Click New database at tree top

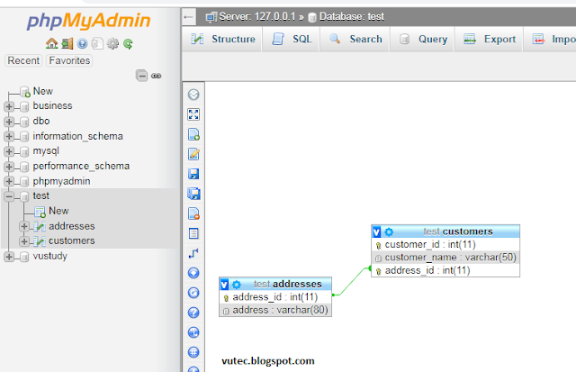(x=43, y=91)
